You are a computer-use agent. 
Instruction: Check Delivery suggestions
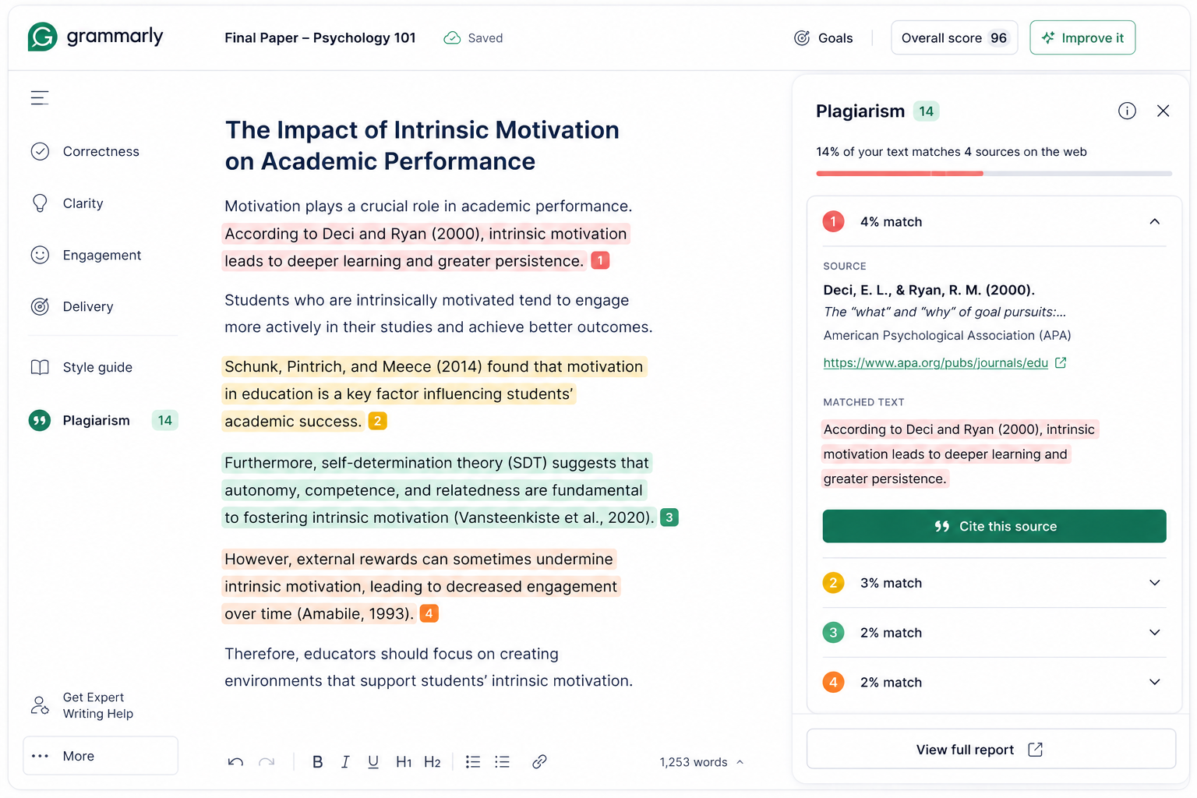[x=87, y=306]
